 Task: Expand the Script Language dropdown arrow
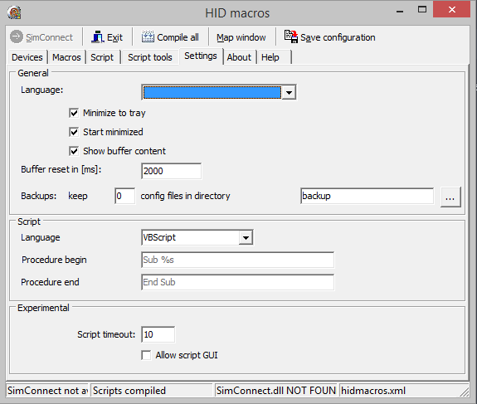[246, 237]
